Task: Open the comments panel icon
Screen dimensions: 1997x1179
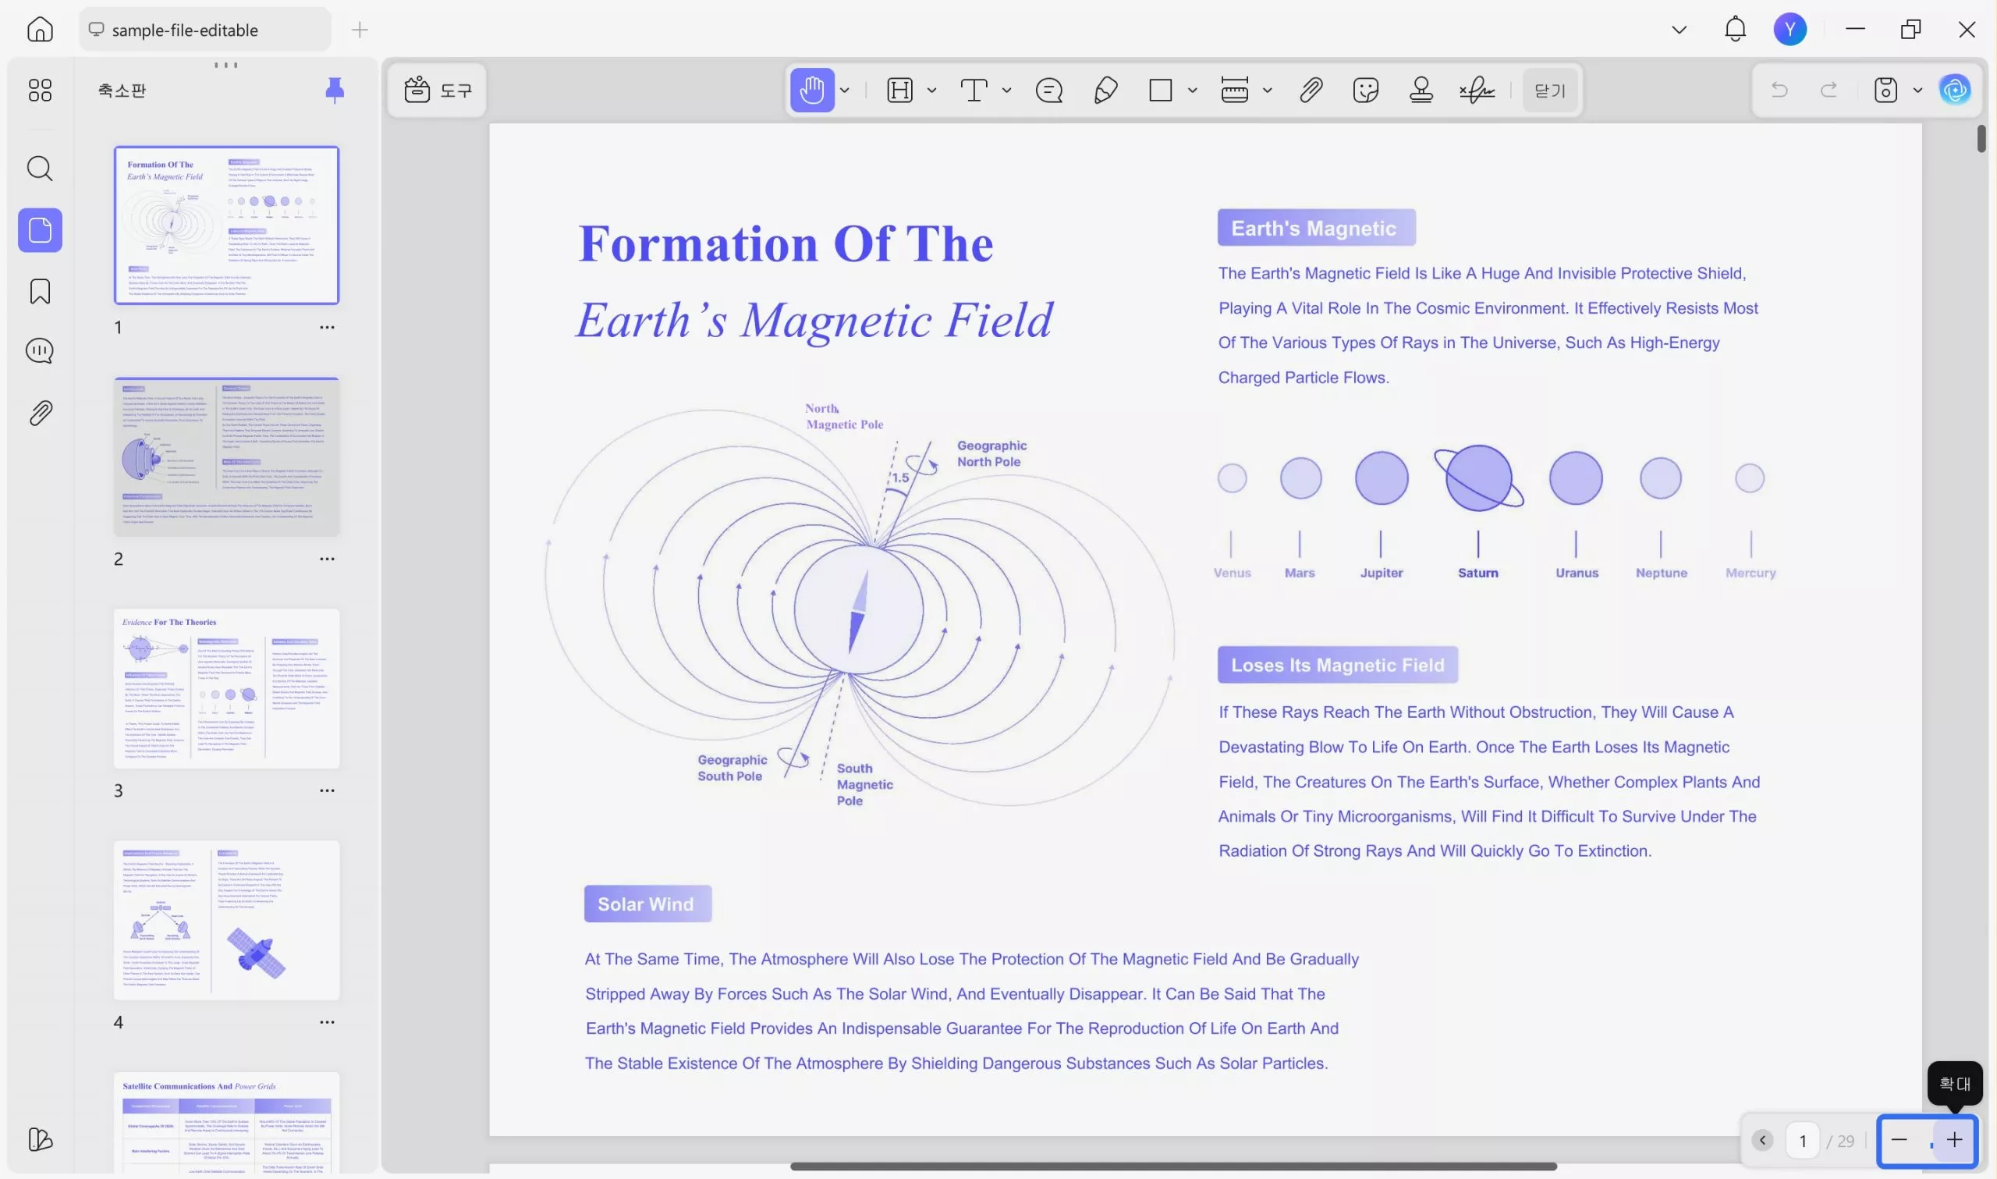Action: [x=40, y=351]
